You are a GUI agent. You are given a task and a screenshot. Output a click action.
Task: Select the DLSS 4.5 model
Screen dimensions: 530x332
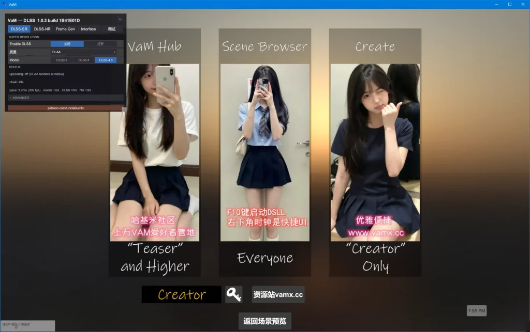click(106, 60)
